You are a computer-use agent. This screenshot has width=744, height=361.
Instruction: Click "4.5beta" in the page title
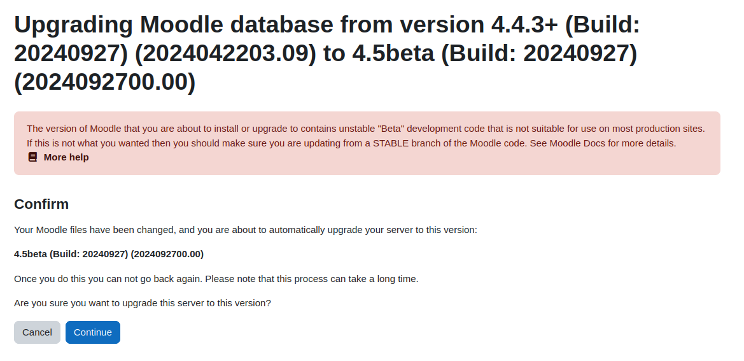[393, 53]
